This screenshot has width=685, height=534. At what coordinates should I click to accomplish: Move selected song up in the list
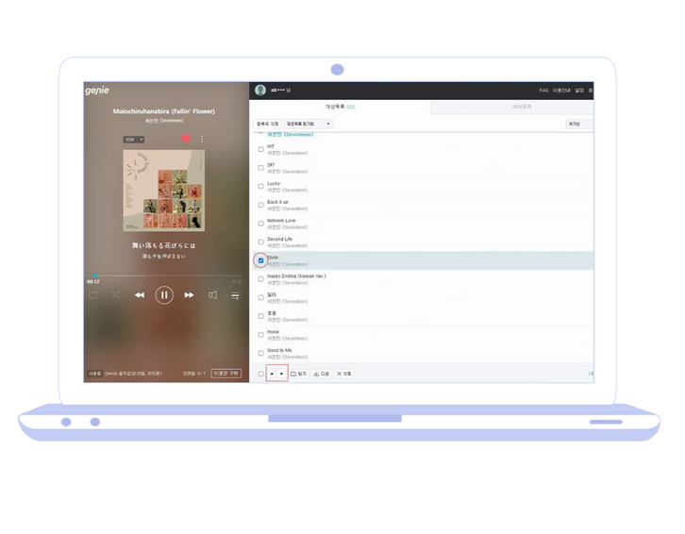point(272,374)
